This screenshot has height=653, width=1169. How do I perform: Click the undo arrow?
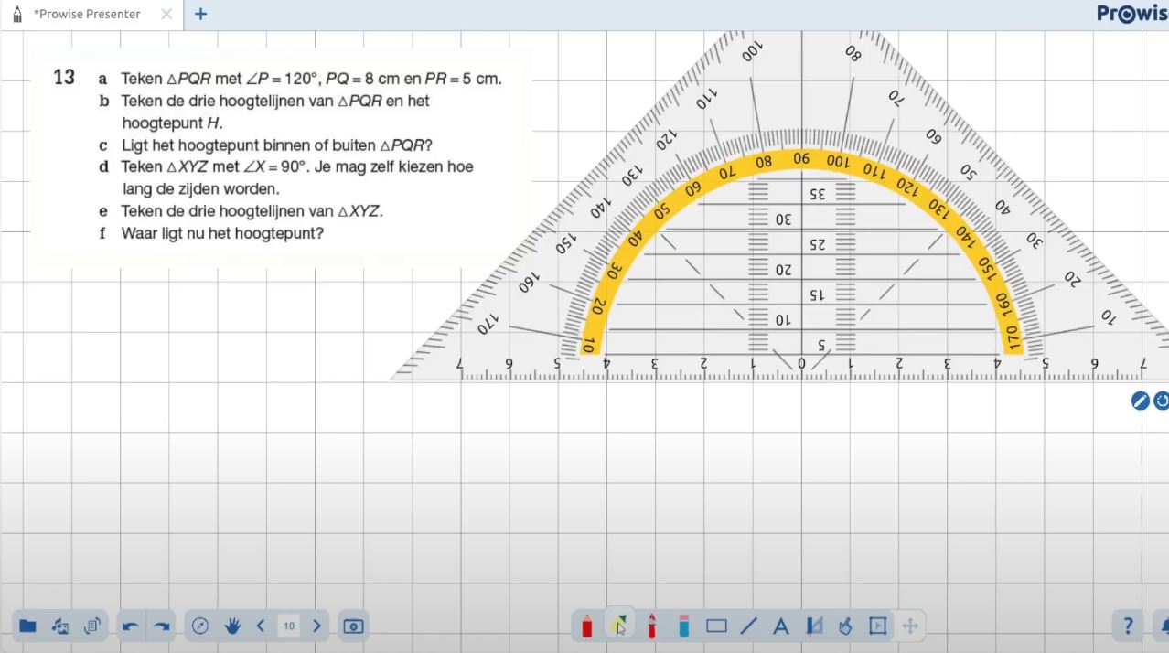[x=131, y=626]
